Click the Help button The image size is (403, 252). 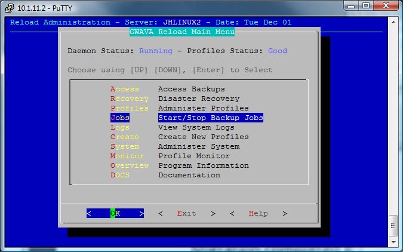click(259, 213)
